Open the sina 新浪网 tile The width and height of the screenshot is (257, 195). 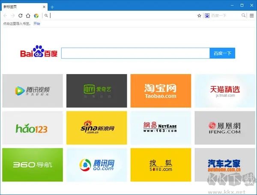pos(97,128)
